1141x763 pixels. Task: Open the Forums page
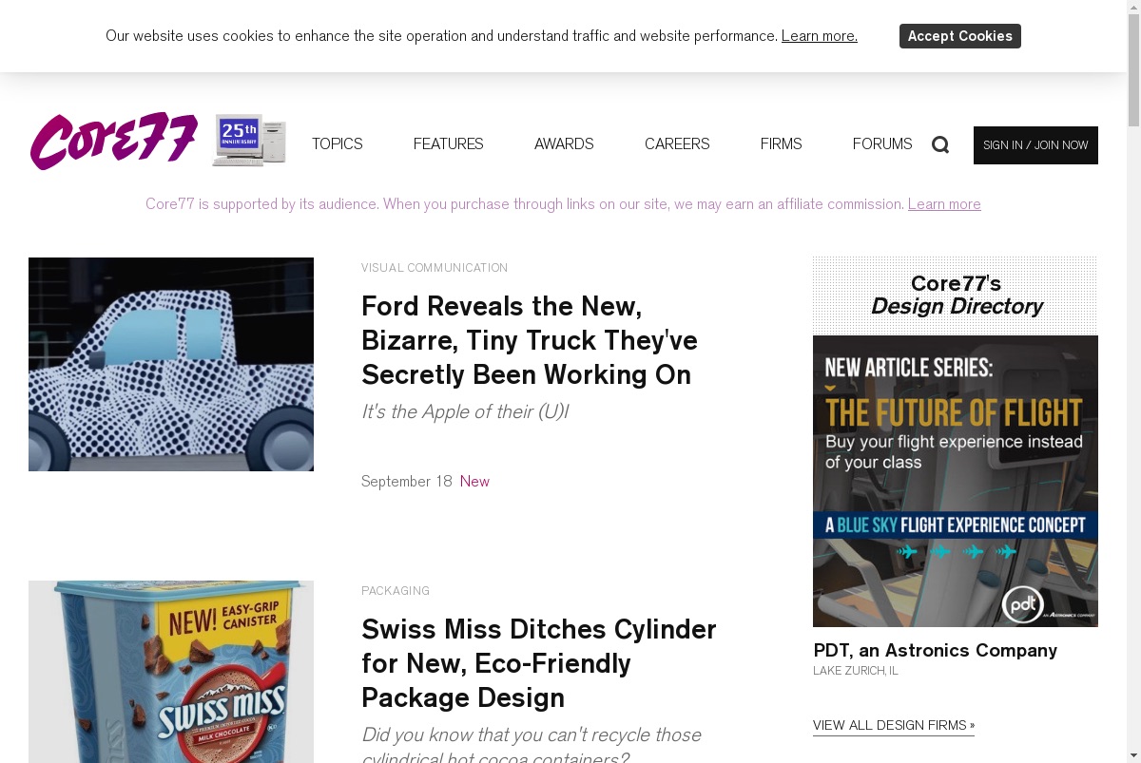[x=882, y=143]
